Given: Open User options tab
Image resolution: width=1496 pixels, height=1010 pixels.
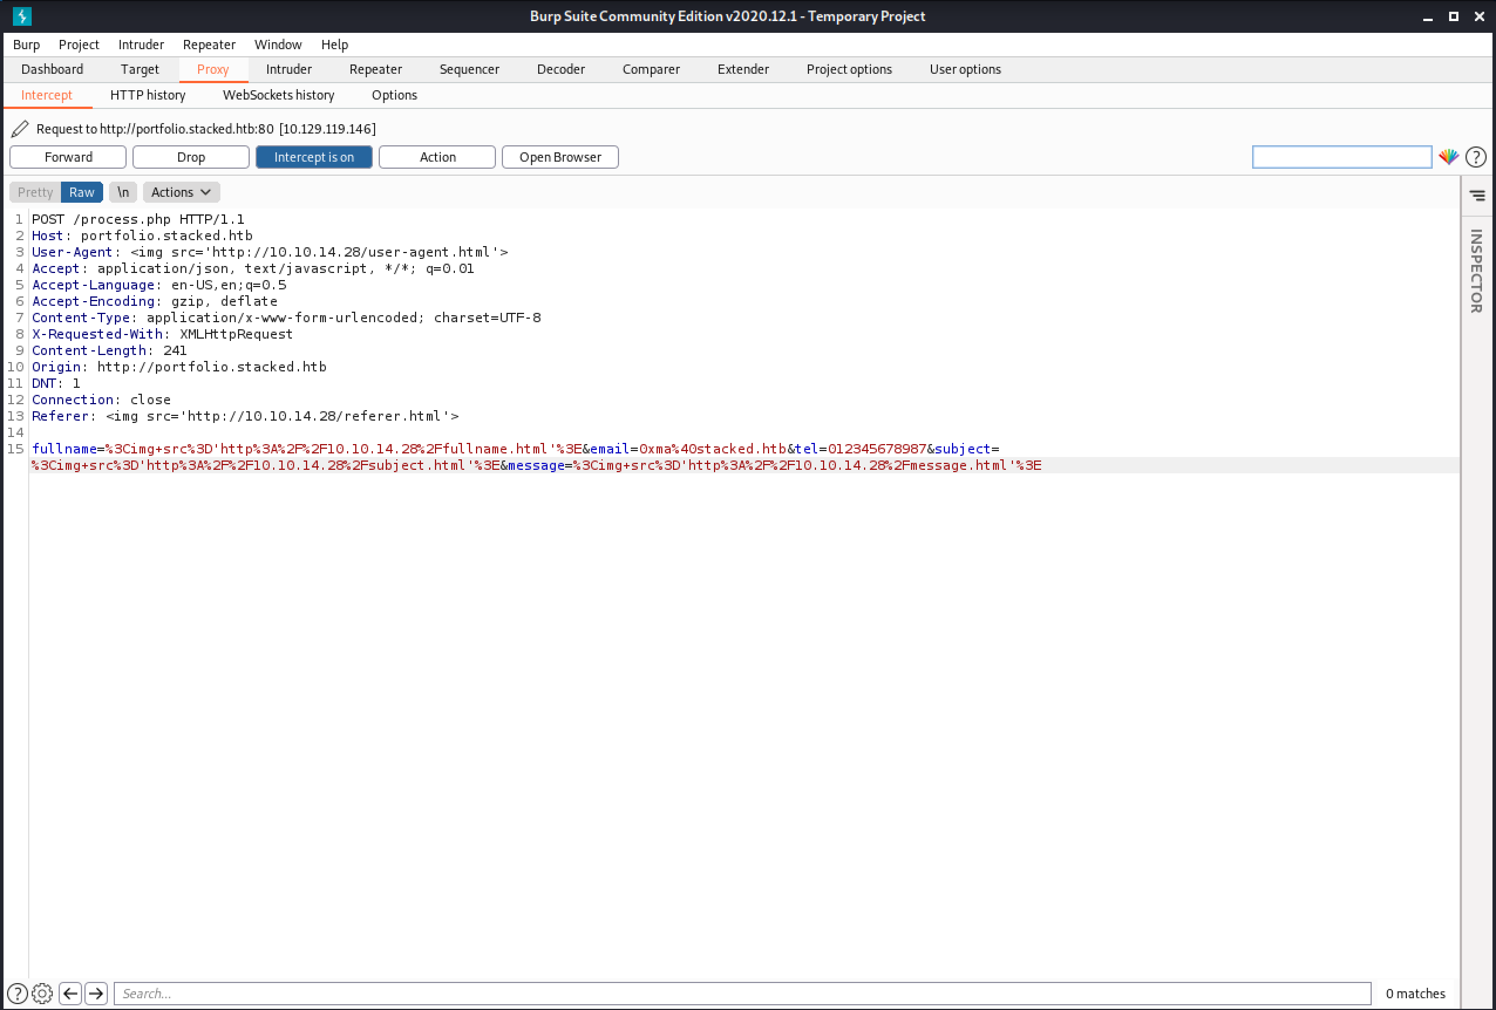Looking at the screenshot, I should (965, 70).
